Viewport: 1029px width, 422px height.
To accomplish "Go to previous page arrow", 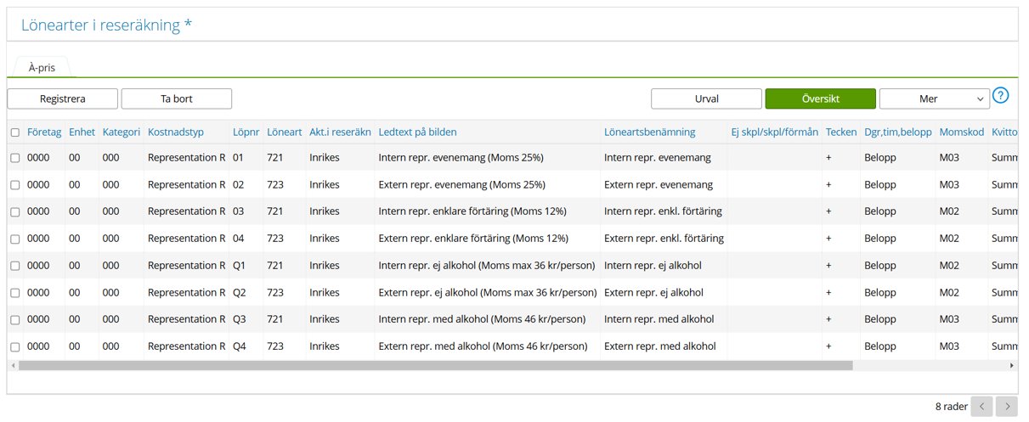I will coord(981,407).
